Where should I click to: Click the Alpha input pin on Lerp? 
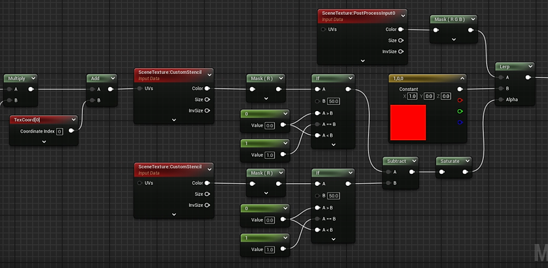[501, 100]
